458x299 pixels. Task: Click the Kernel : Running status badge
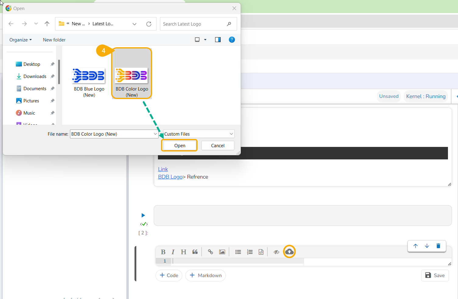(x=426, y=96)
